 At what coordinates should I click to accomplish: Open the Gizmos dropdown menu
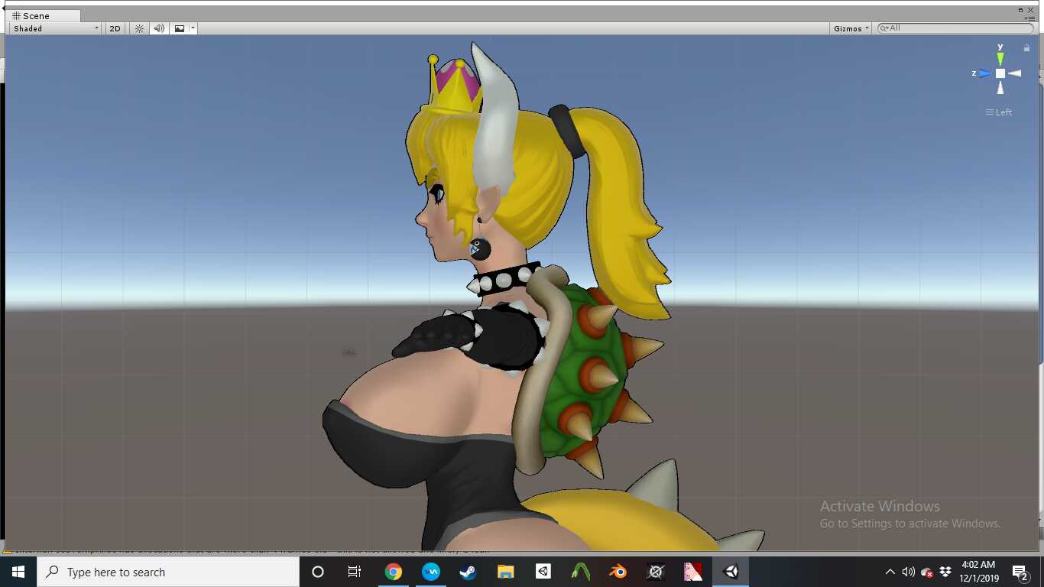pyautogui.click(x=851, y=28)
